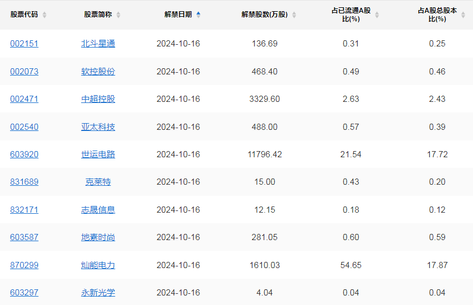Open 世运电路 stock link
The image size is (473, 305).
[98, 154]
